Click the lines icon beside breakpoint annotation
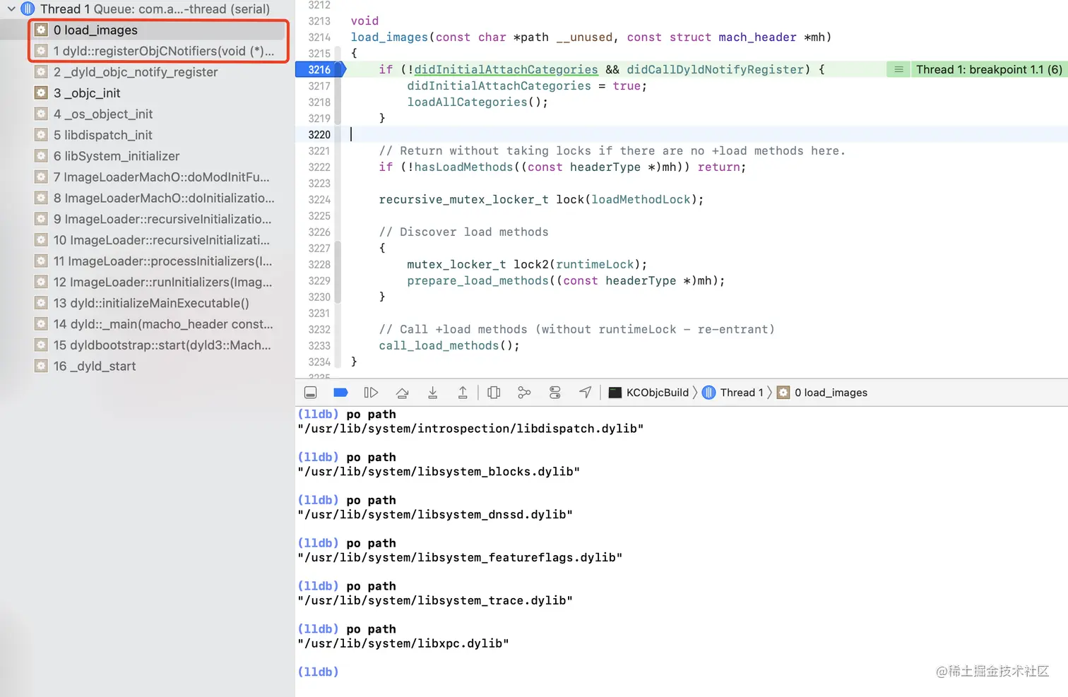Screen dimensions: 1068x697 [898, 69]
